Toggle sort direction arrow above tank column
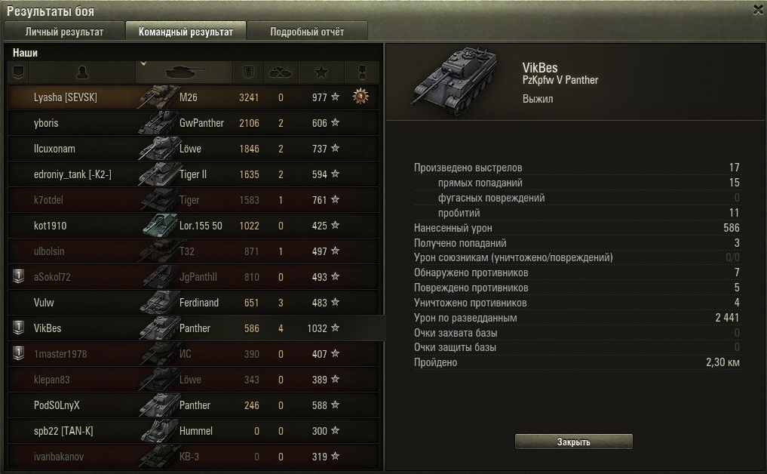 click(x=143, y=63)
